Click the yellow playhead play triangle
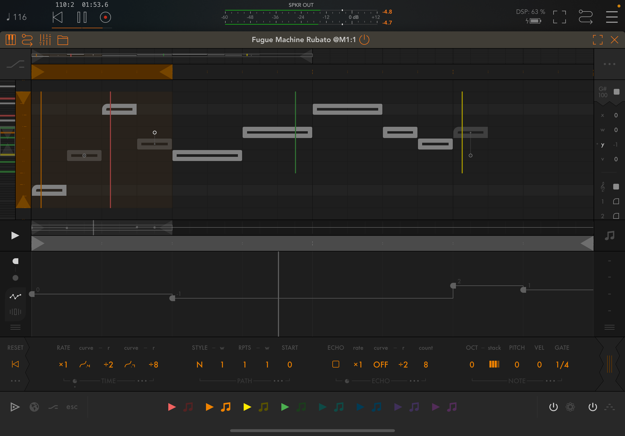Image resolution: width=625 pixels, height=436 pixels. pos(247,407)
